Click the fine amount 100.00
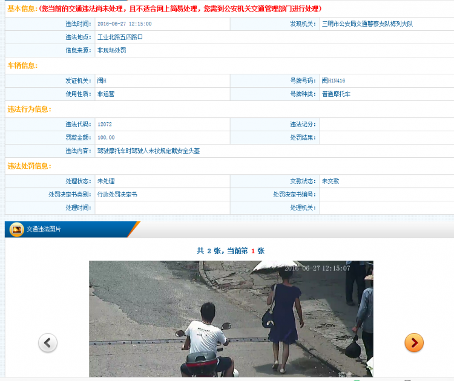The height and width of the screenshot is (381, 454). [x=106, y=137]
